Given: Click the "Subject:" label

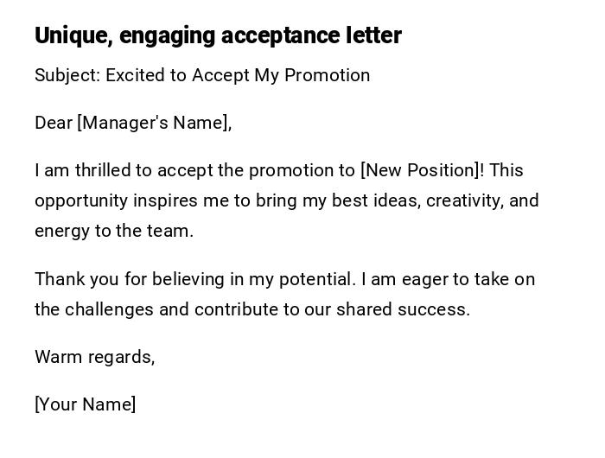Looking at the screenshot, I should tap(67, 75).
